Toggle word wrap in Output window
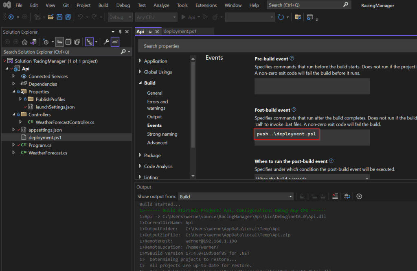The height and width of the screenshot is (271, 417). (347, 196)
